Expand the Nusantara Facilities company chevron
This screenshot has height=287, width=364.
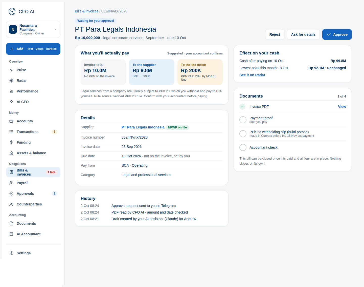pyautogui.click(x=56, y=29)
